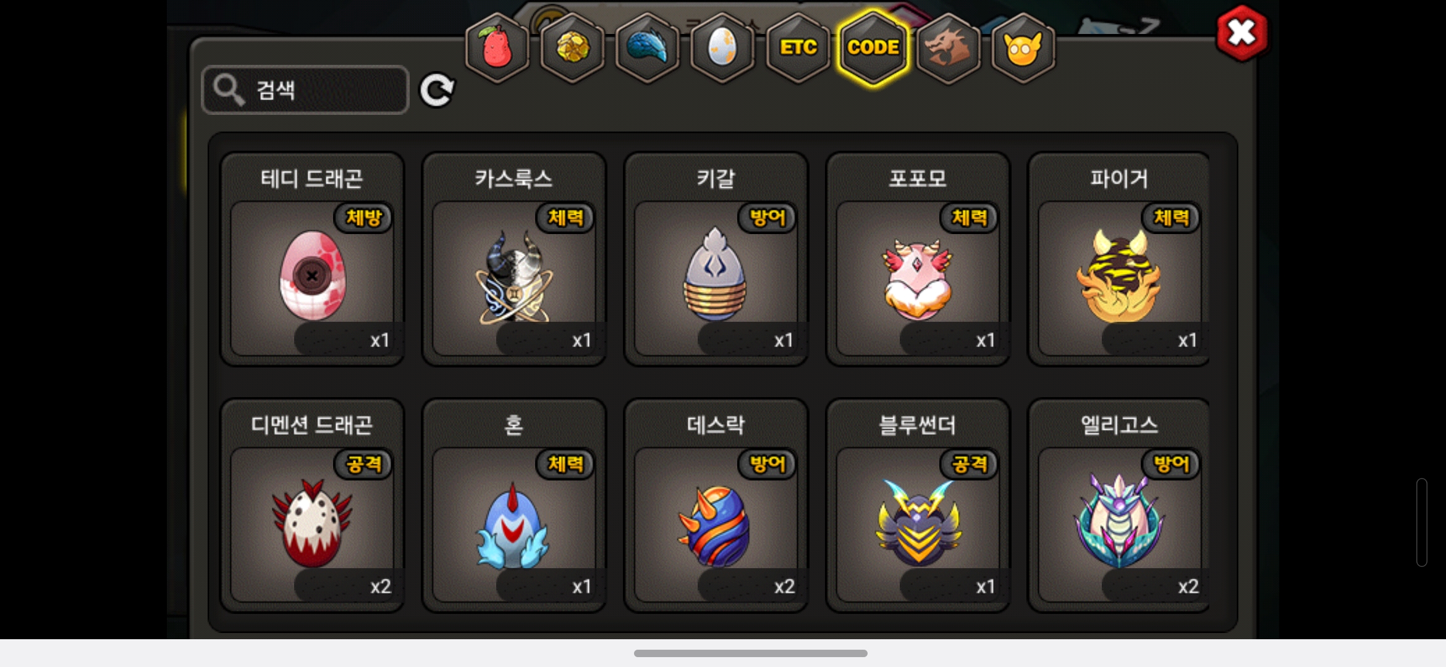Open the brown dragon category icon

pos(949,48)
